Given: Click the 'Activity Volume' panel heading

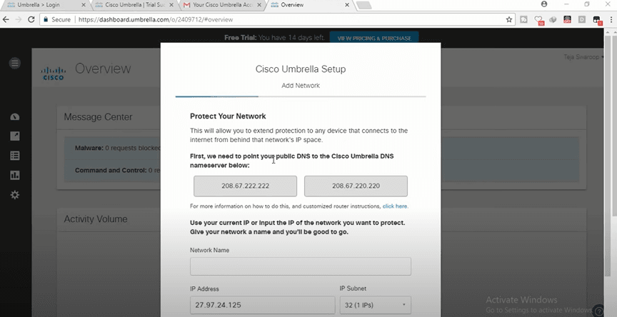Looking at the screenshot, I should tap(96, 219).
